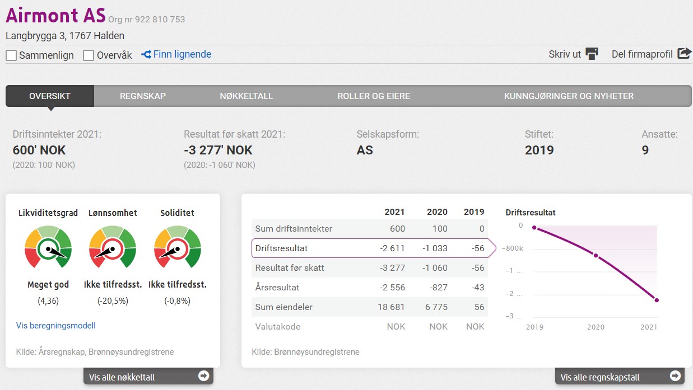Click the arrow icon on Vis alle regnskapstall

(x=675, y=376)
